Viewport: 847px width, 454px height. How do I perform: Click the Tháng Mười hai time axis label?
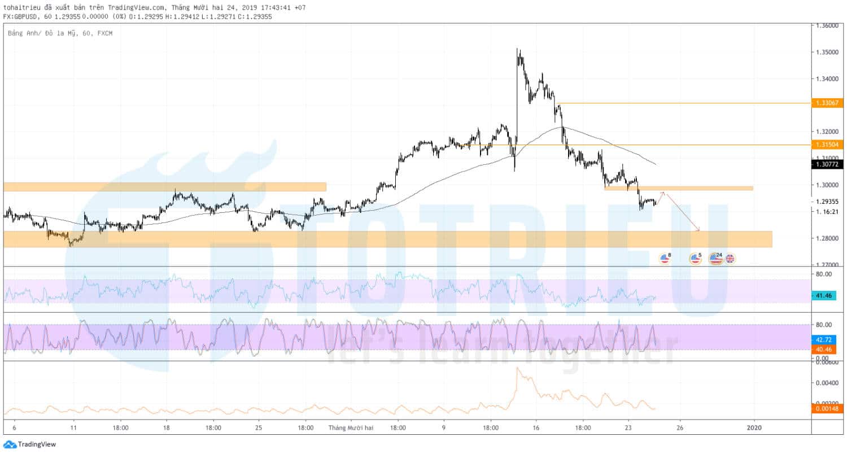click(351, 428)
